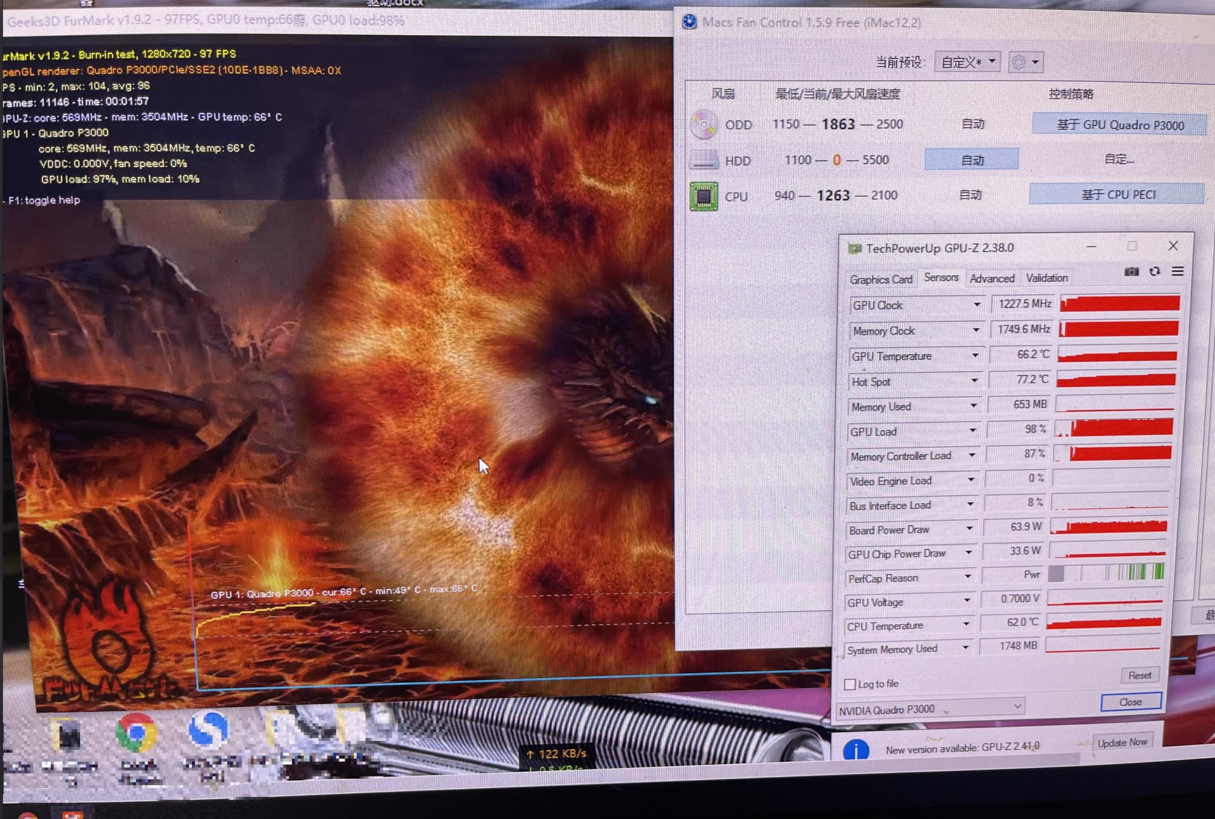Open the GPU-Z hamburger menu icon
The height and width of the screenshot is (819, 1215).
[x=1177, y=271]
